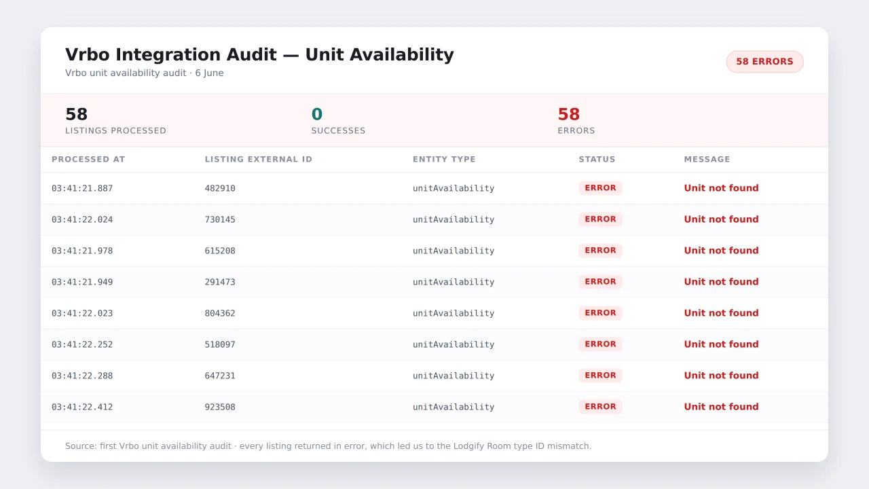
Task: Click the ERROR badge for listing 804362
Action: tap(600, 313)
